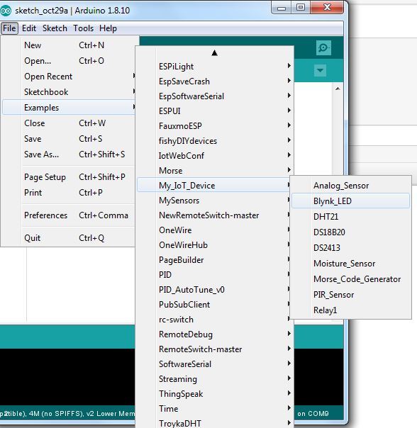Expand ESPiLight examples submenu
This screenshot has width=417, height=428.
214,67
